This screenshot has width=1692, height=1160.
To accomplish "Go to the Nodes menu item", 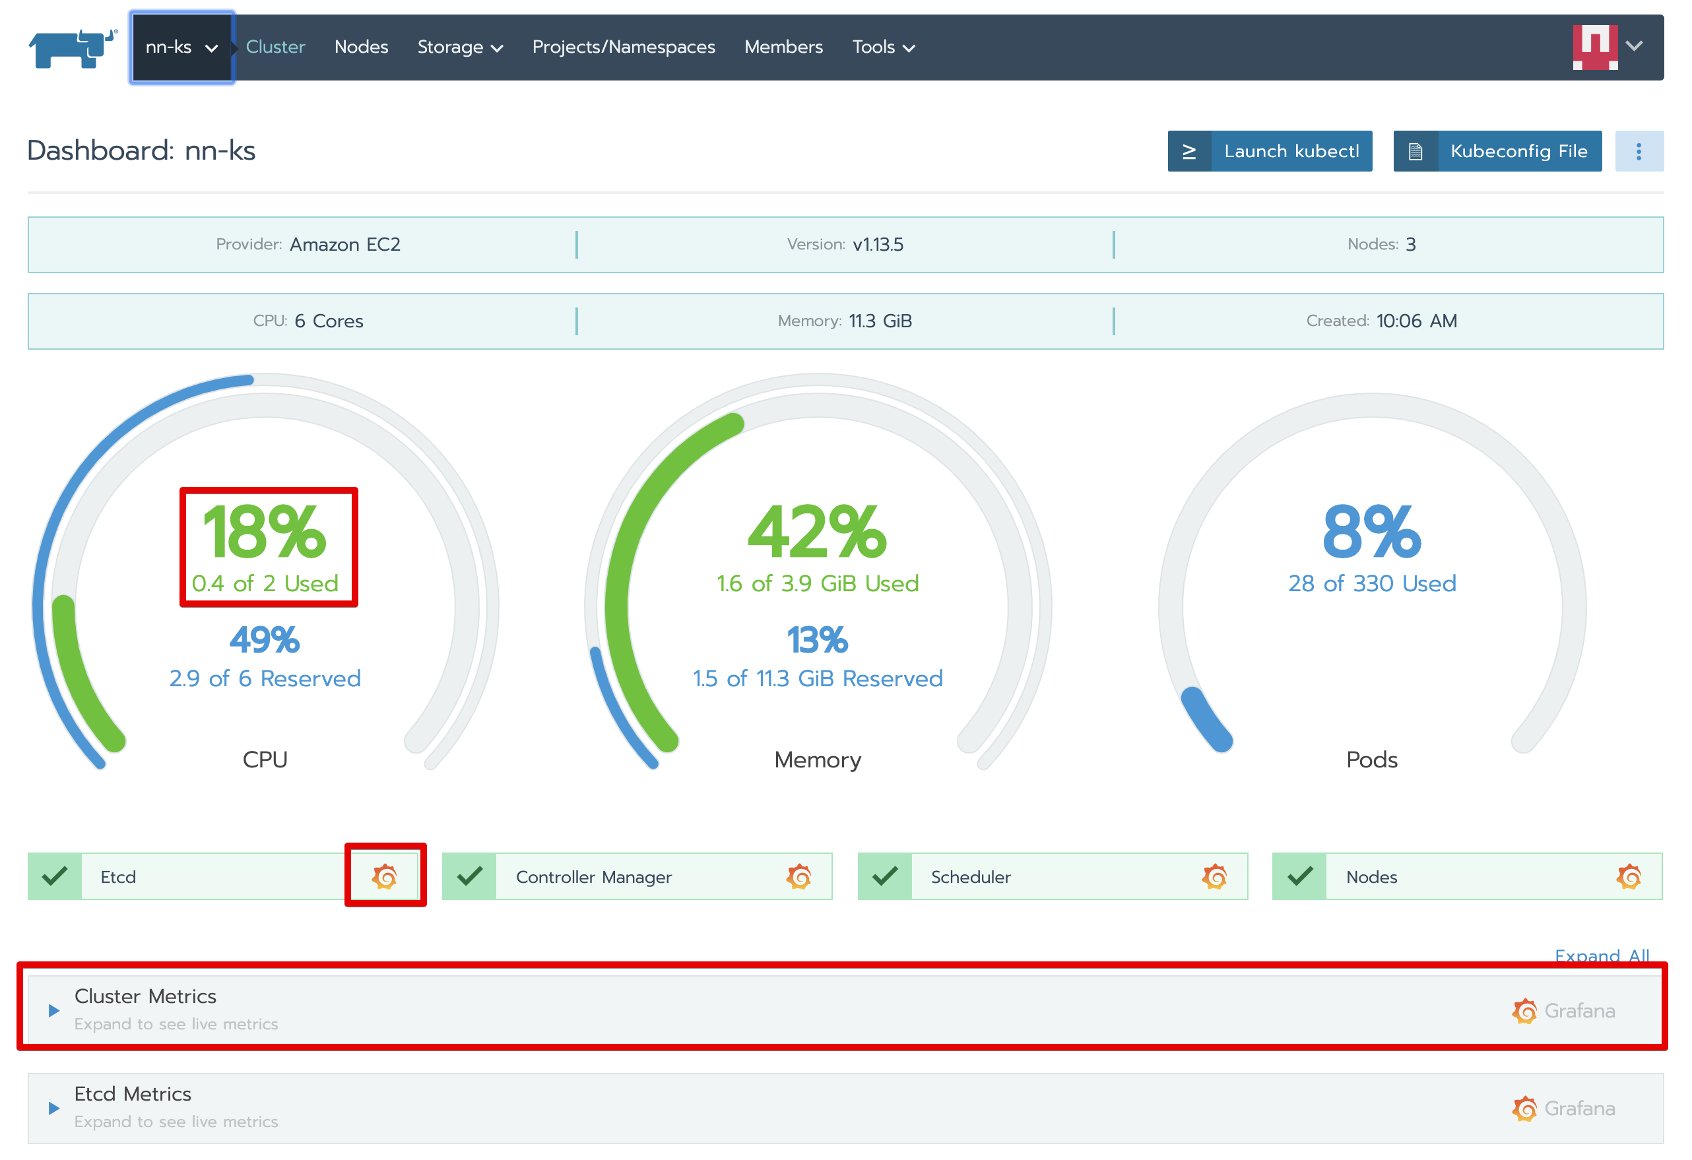I will 361,48.
